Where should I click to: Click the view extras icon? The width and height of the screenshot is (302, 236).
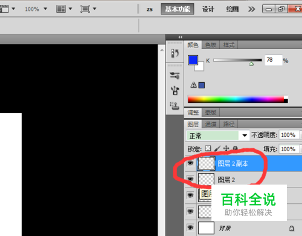[4, 9]
